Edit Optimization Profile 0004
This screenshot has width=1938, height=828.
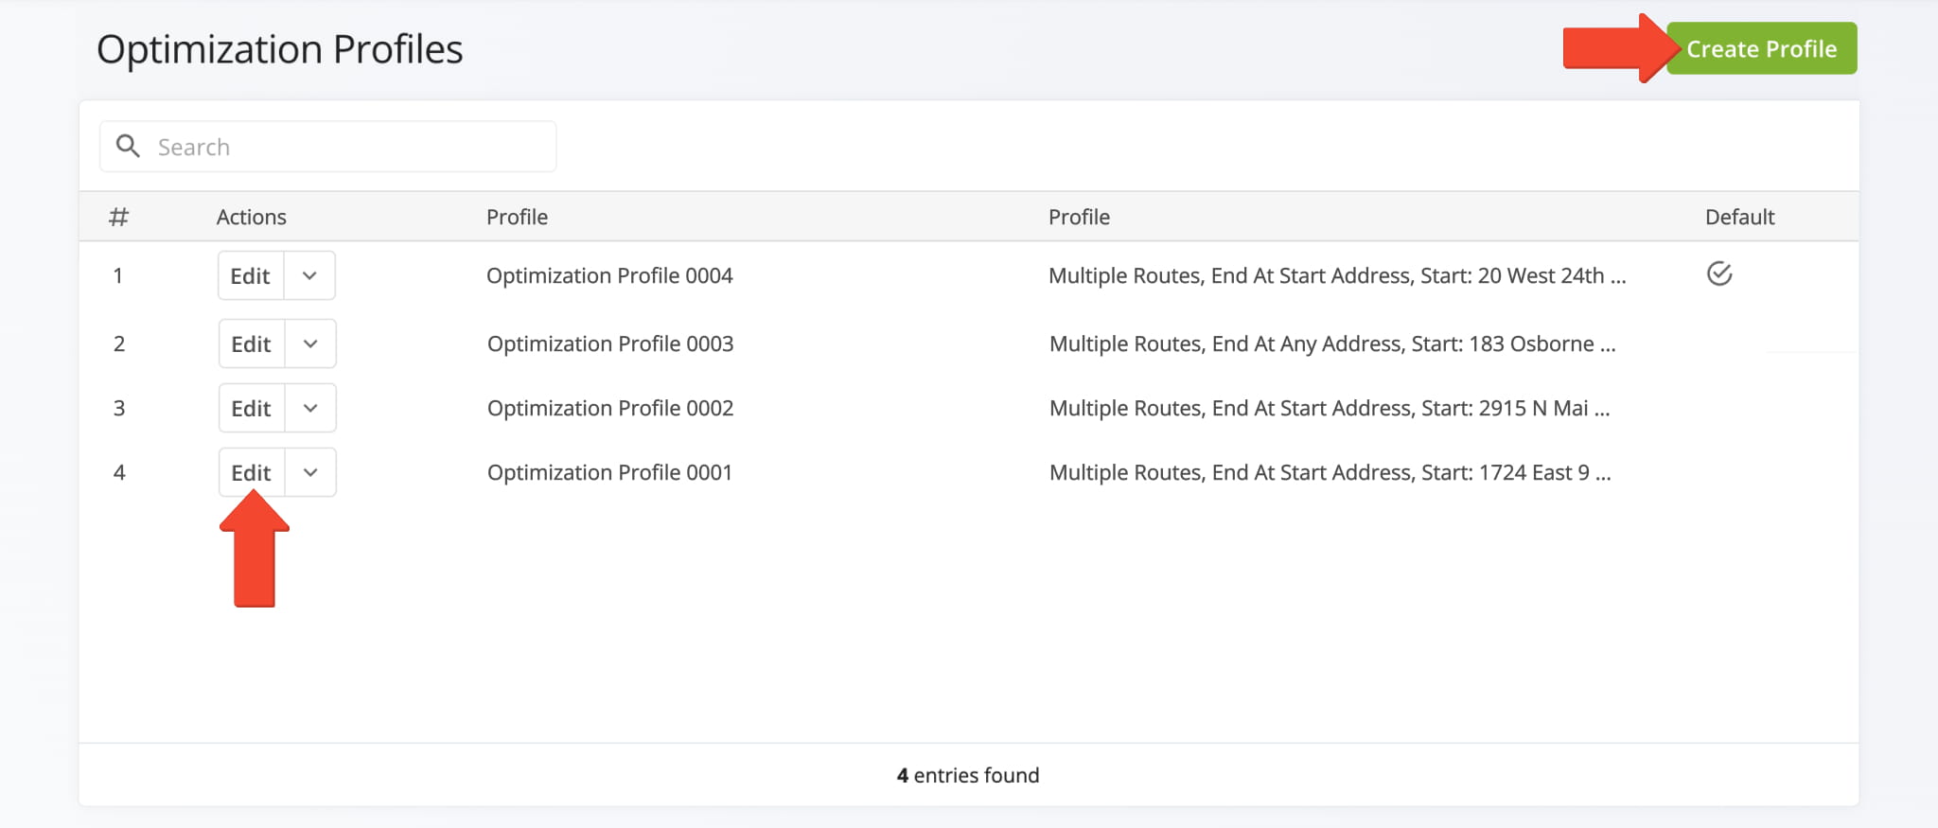click(x=251, y=276)
